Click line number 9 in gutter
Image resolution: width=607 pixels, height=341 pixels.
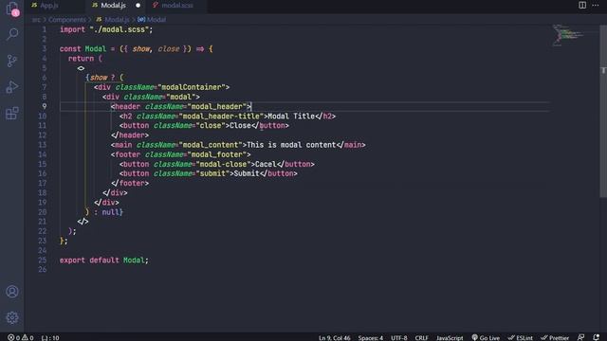[x=45, y=106]
